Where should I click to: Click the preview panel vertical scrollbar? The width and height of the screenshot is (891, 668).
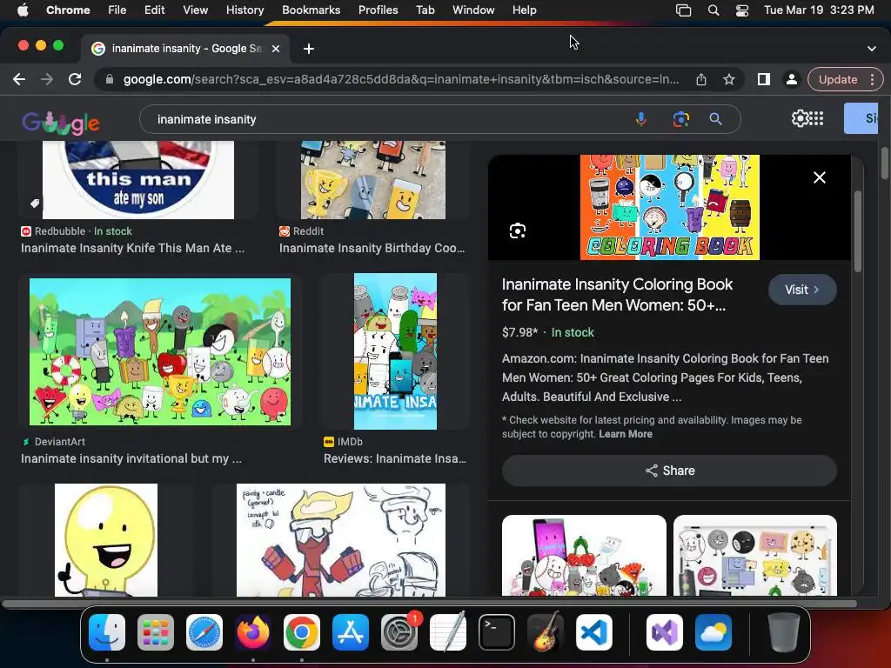pyautogui.click(x=857, y=231)
